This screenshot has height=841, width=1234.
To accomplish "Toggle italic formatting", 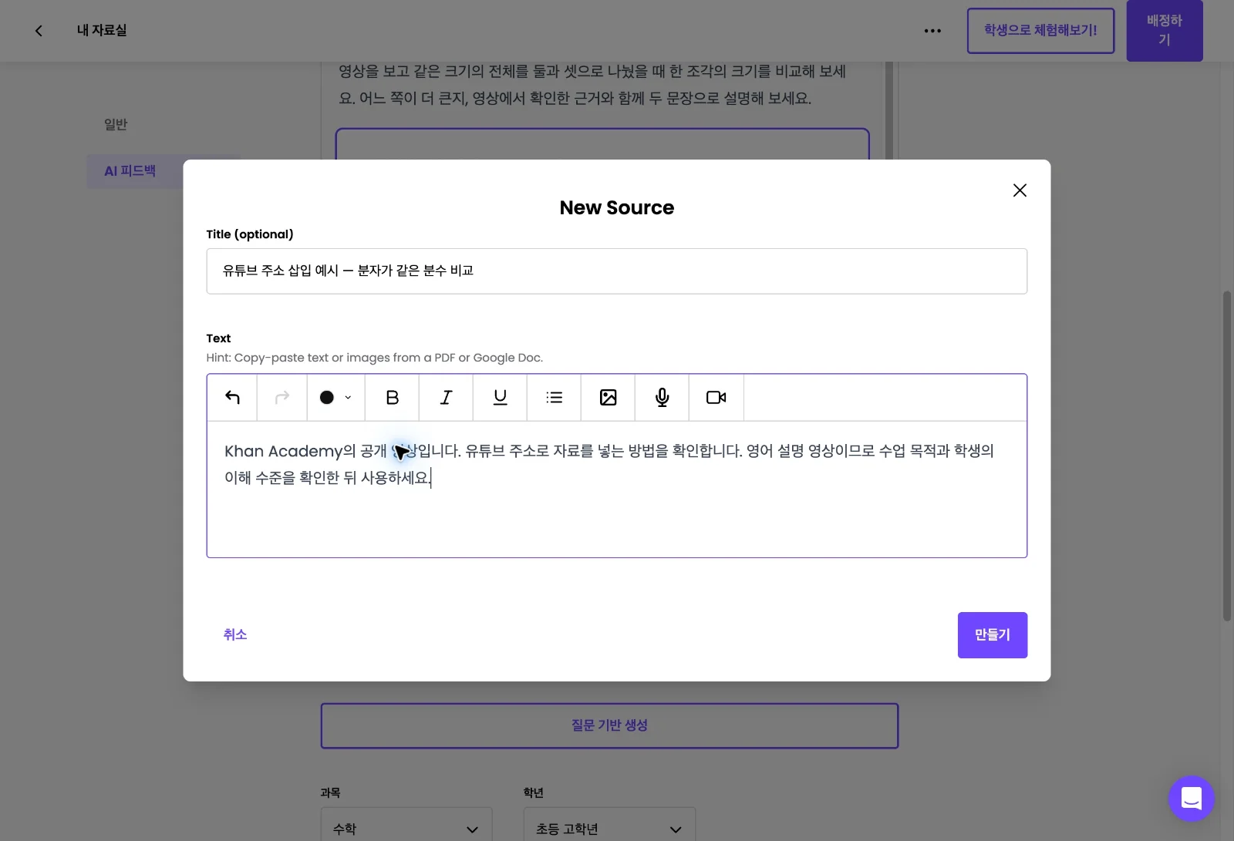I will (x=447, y=398).
